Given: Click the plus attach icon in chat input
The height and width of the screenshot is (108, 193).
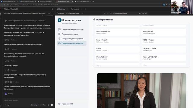Looking at the screenshot, I should pos(5,105).
